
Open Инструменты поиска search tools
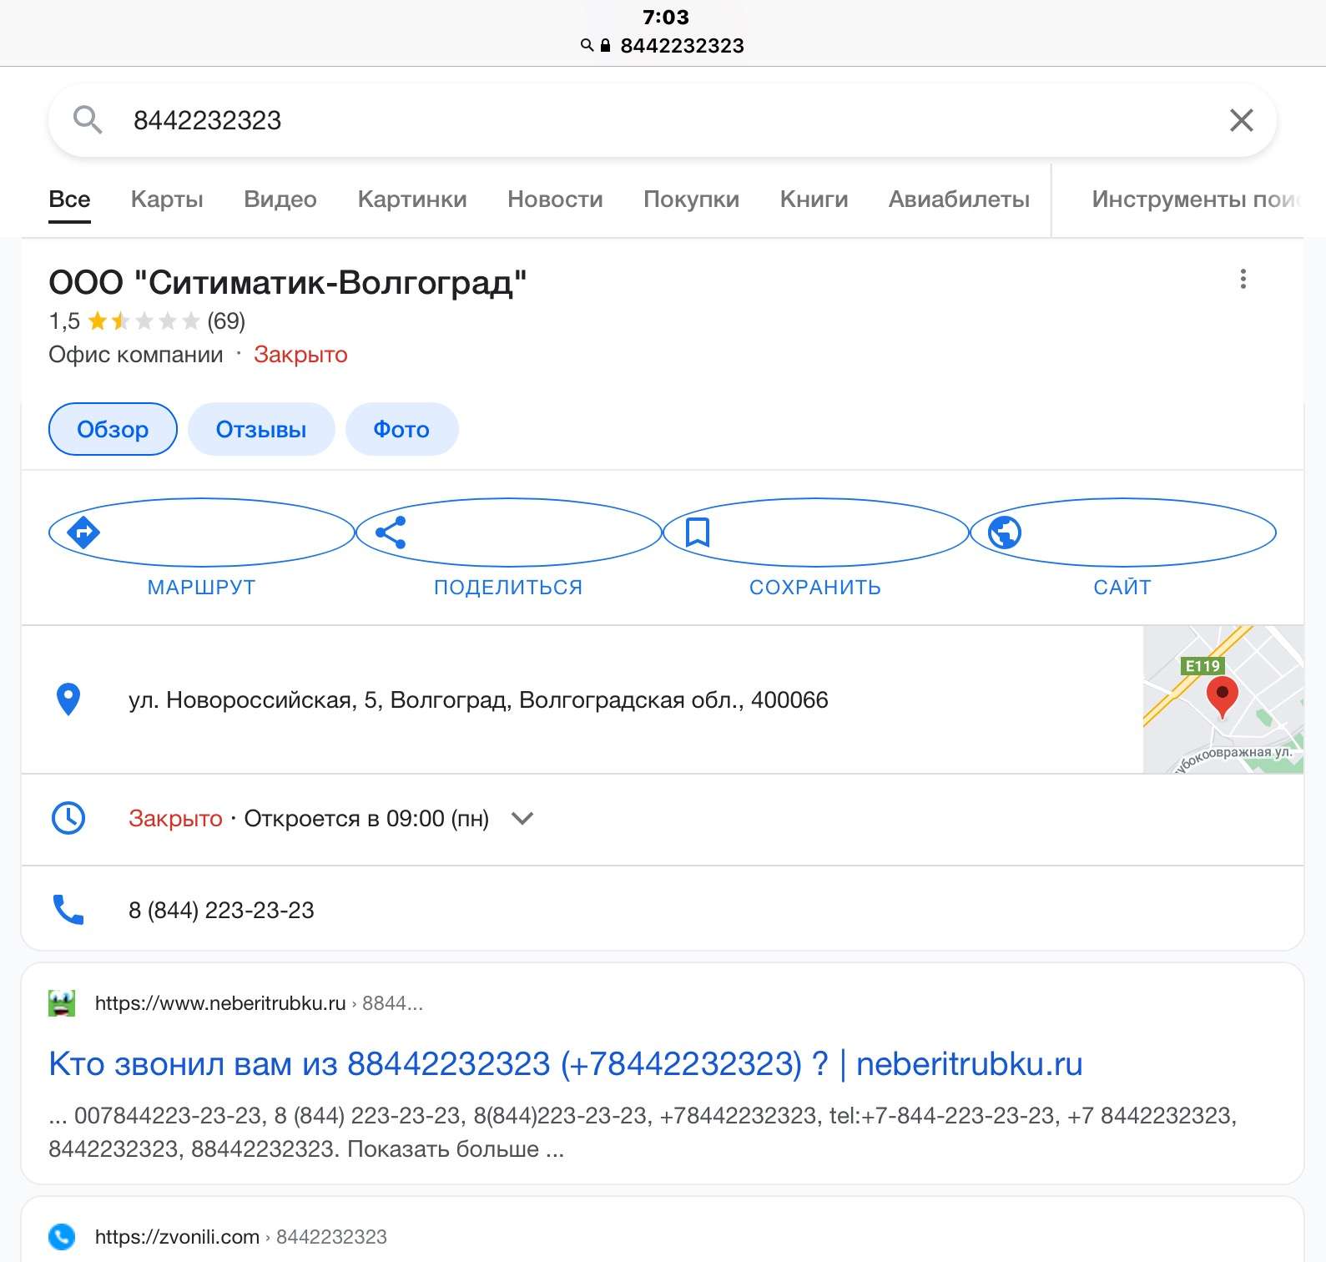tap(1196, 199)
